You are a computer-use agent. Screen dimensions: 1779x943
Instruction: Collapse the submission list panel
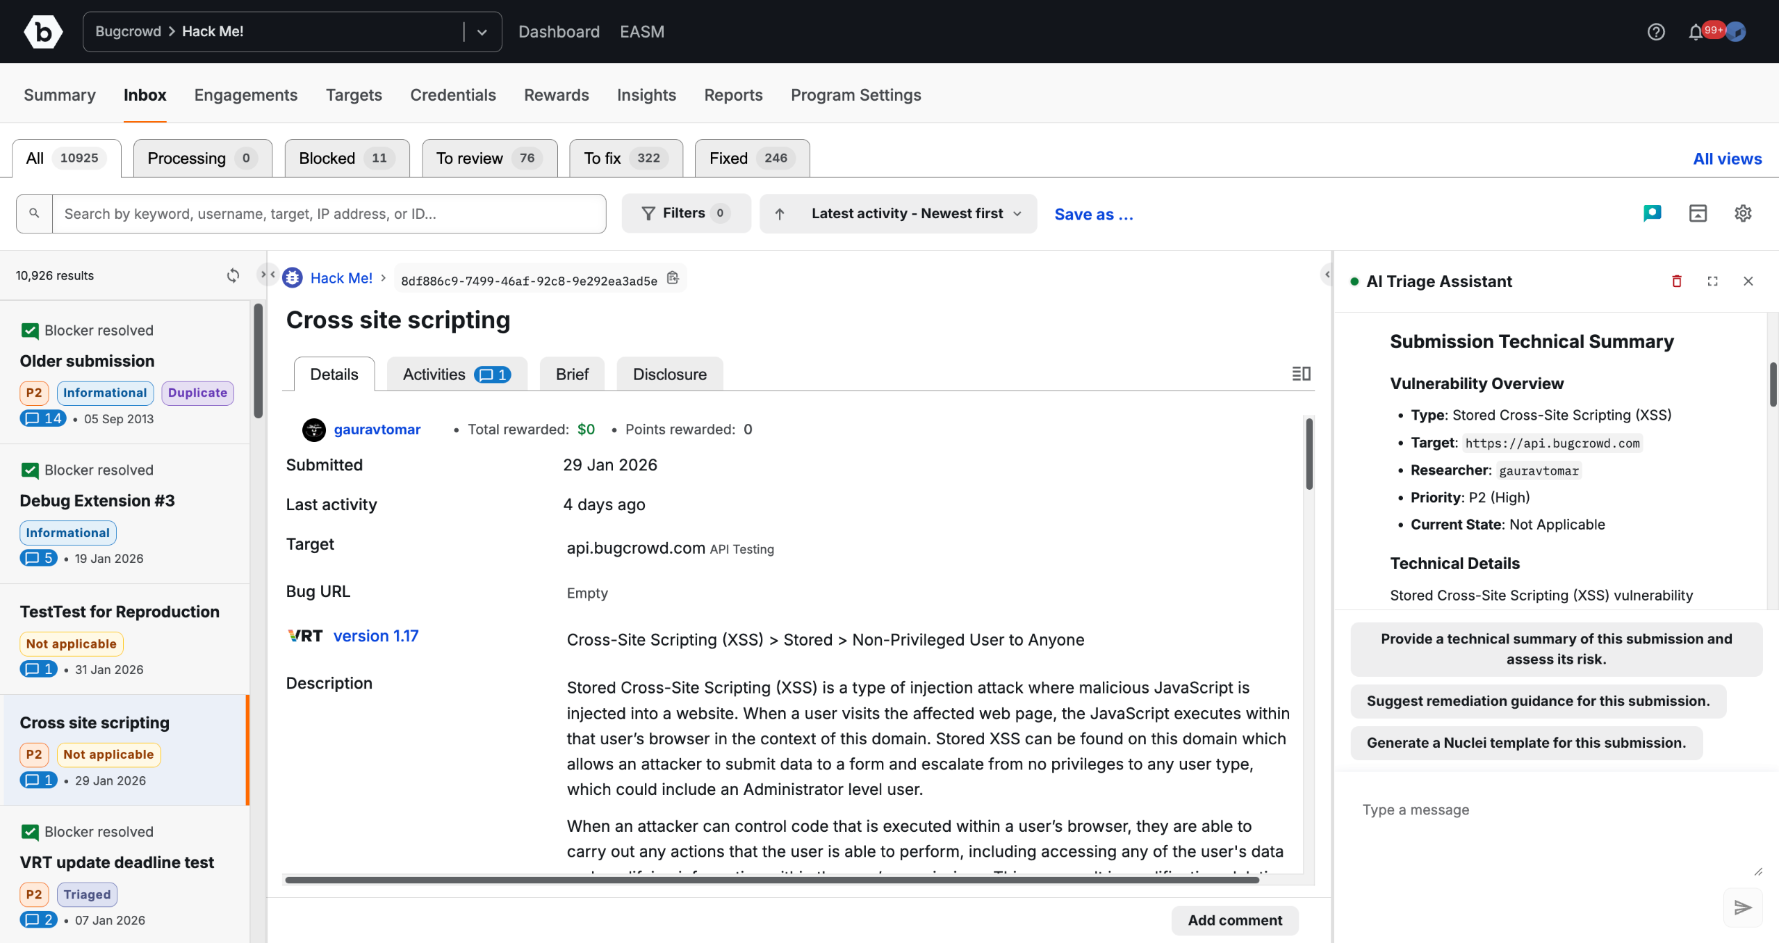[268, 274]
